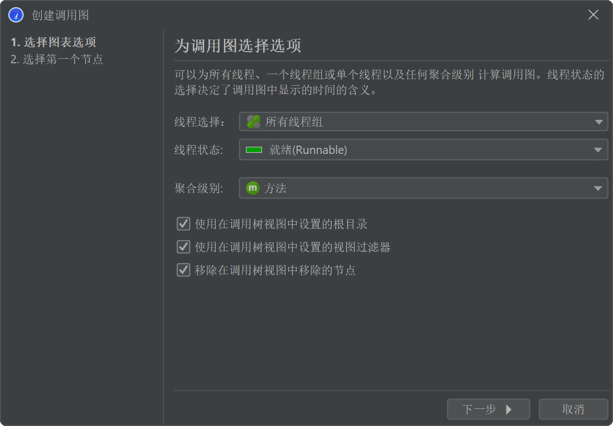Click the green thread group icon
The image size is (613, 426).
(x=254, y=122)
